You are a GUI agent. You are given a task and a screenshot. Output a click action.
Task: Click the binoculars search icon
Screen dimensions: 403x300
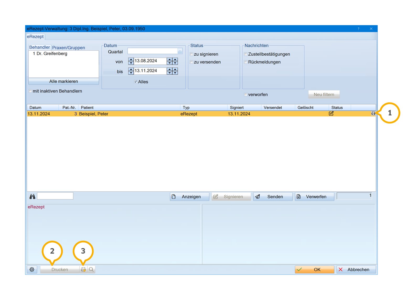click(32, 196)
